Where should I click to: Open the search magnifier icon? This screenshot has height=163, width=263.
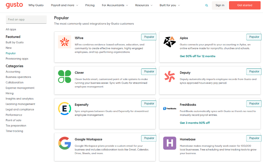pos(206,5)
